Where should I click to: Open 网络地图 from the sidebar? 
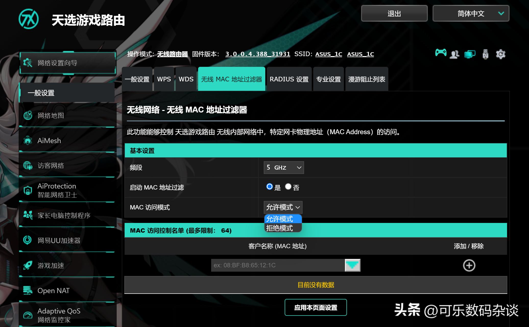[52, 115]
